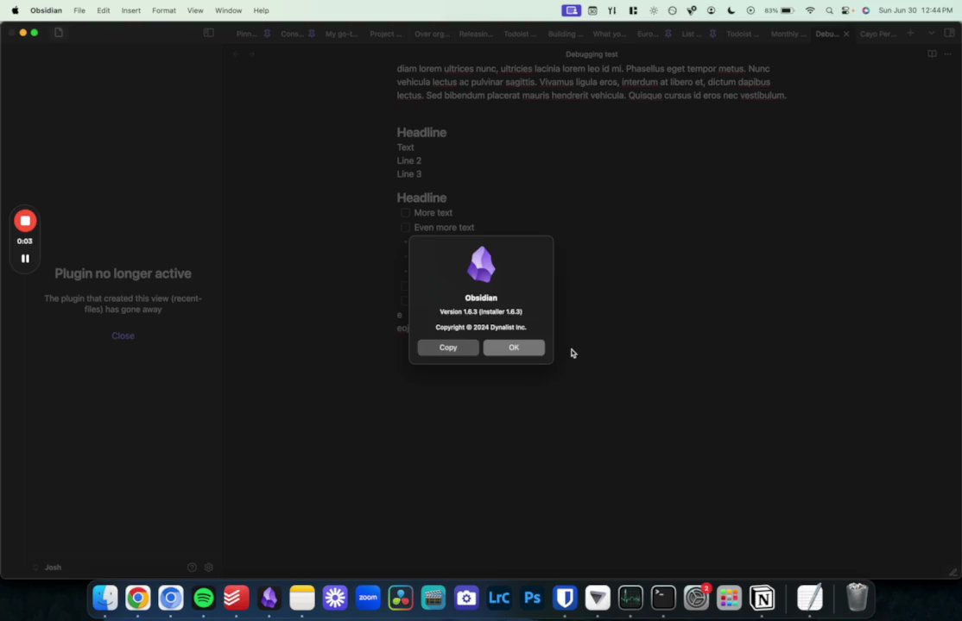Click OK in the Obsidian about dialog
The width and height of the screenshot is (962, 621).
coord(514,348)
